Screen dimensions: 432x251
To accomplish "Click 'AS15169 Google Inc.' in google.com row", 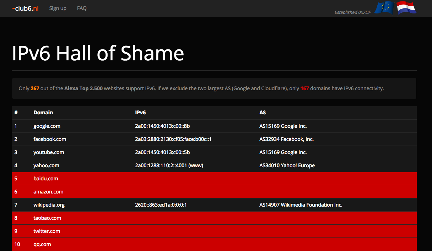I will (x=283, y=126).
